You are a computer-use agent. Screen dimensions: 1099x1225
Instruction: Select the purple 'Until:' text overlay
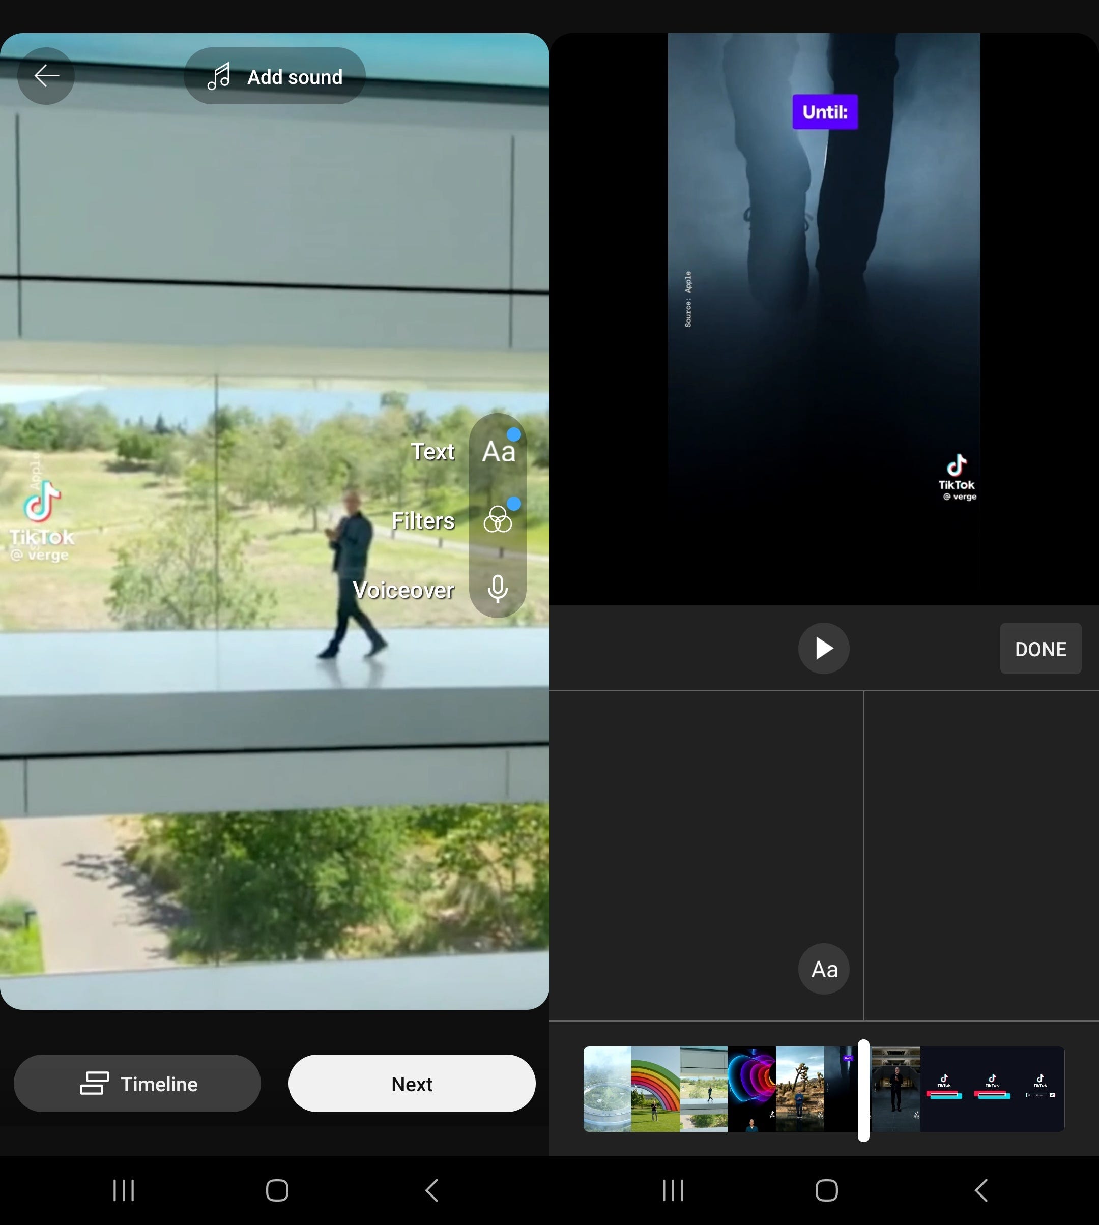[x=825, y=112]
